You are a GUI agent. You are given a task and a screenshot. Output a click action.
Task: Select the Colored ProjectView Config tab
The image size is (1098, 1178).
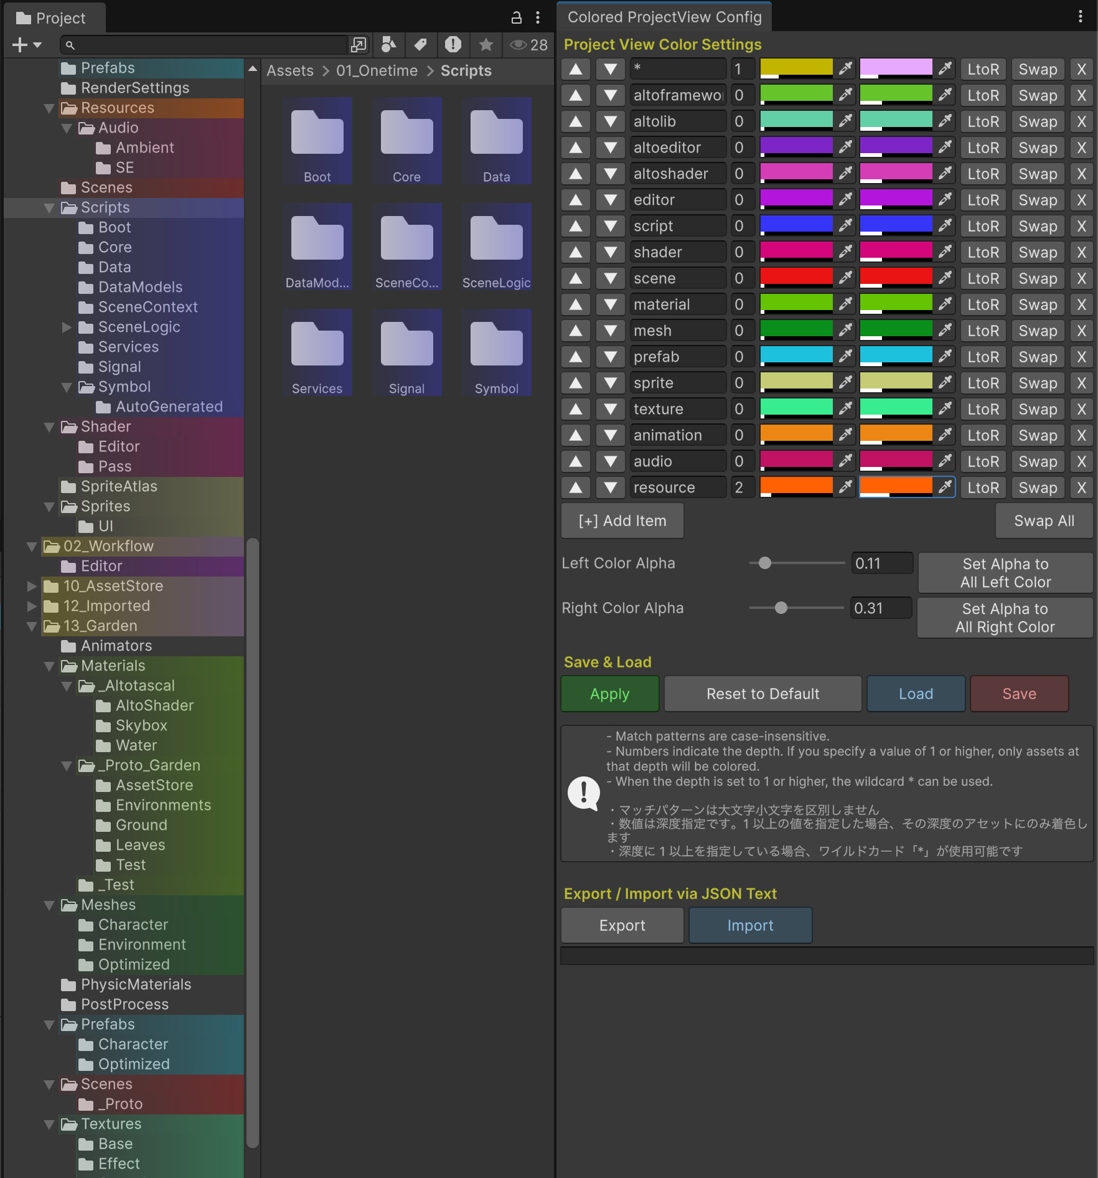pos(664,17)
